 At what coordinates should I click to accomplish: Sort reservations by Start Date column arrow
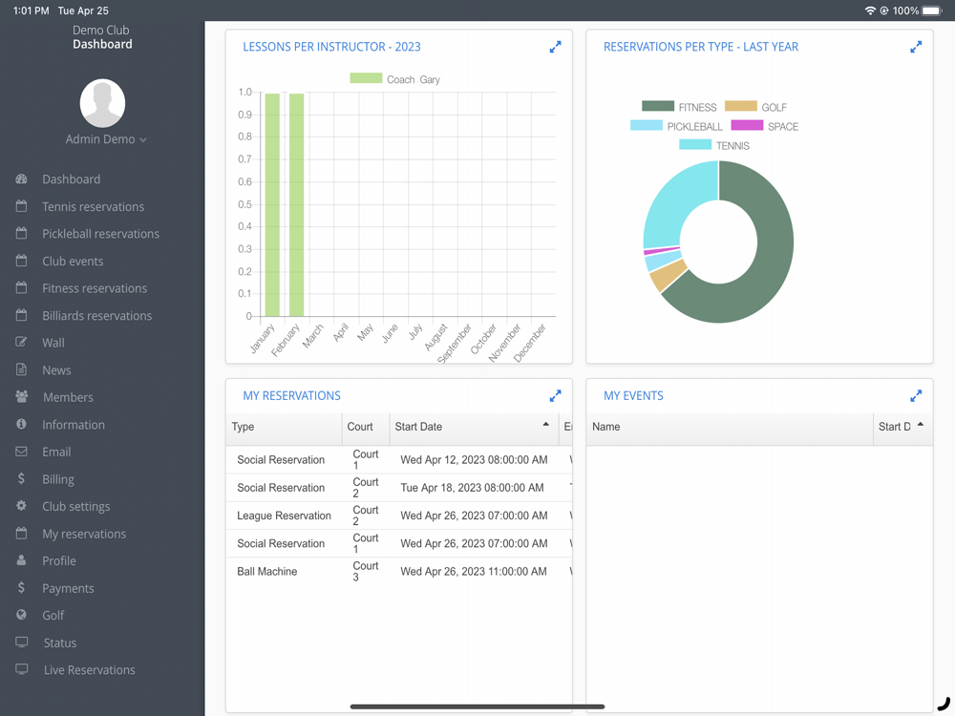(545, 425)
